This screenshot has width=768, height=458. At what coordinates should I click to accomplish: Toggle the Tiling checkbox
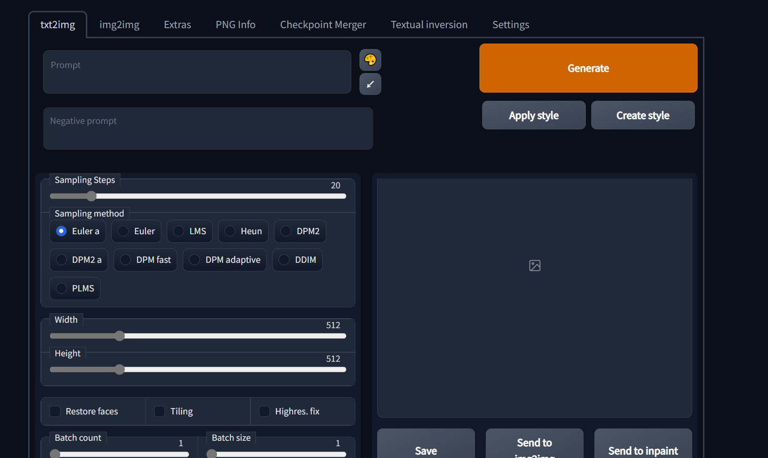click(x=160, y=411)
